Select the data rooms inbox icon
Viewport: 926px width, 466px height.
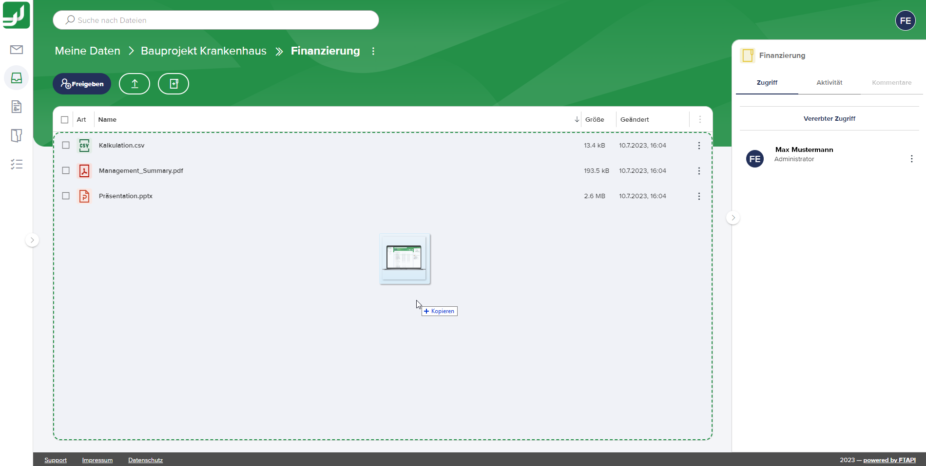(16, 78)
